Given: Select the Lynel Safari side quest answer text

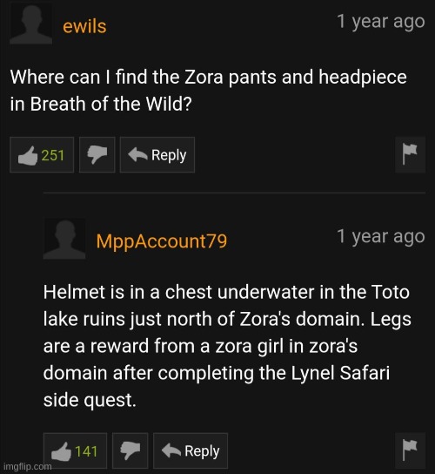Looking at the screenshot, I should 227,346.
